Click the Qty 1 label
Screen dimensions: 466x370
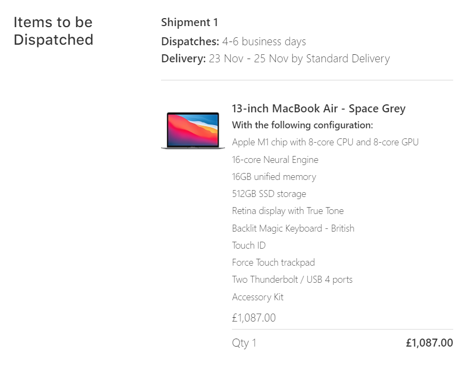(x=244, y=343)
